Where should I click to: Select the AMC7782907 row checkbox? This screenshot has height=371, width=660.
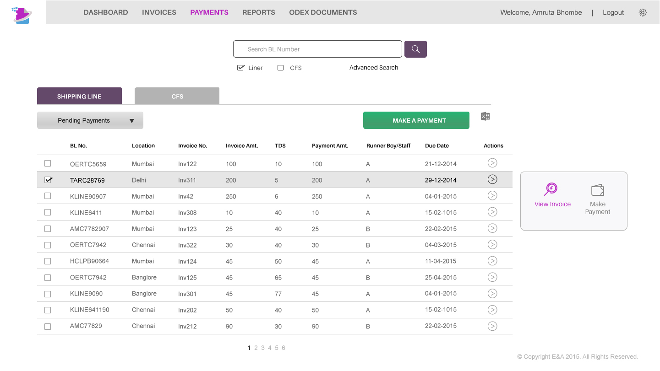pyautogui.click(x=48, y=229)
